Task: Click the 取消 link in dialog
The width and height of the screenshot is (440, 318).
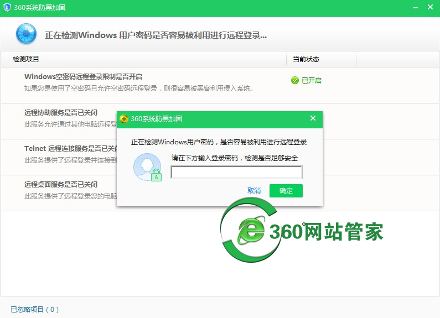Action: [254, 191]
